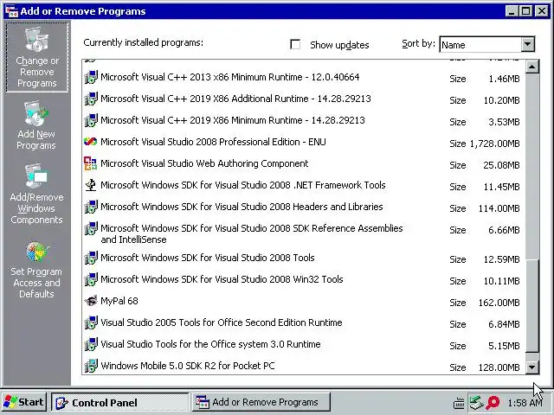Click the keyboard icon in system tray

(x=459, y=403)
